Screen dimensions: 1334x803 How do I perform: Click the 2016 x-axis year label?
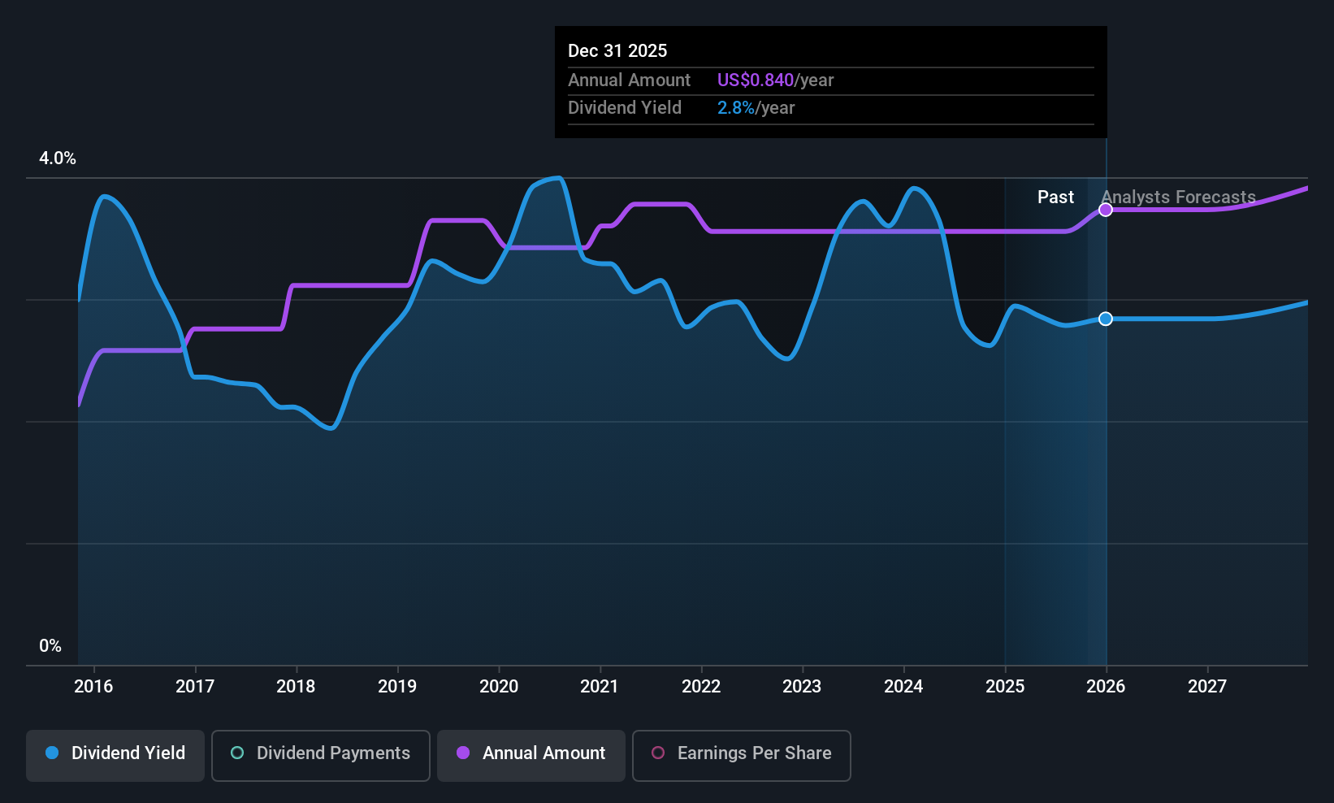click(x=93, y=687)
